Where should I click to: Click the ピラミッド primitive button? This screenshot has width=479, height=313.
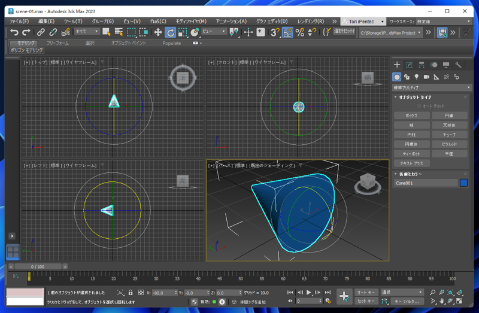450,144
